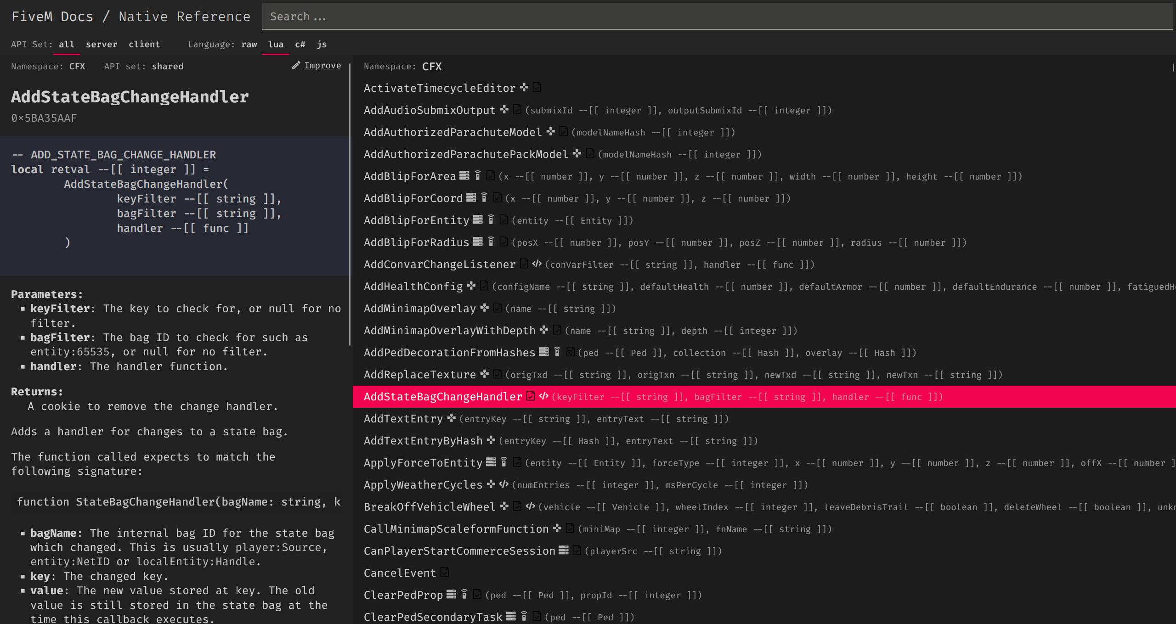
Task: Switch API set to server
Action: coord(102,45)
